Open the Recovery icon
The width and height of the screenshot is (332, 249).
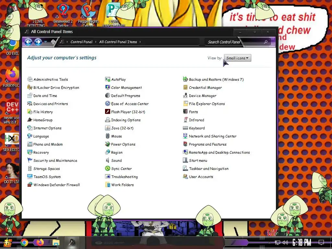pyautogui.click(x=30, y=152)
